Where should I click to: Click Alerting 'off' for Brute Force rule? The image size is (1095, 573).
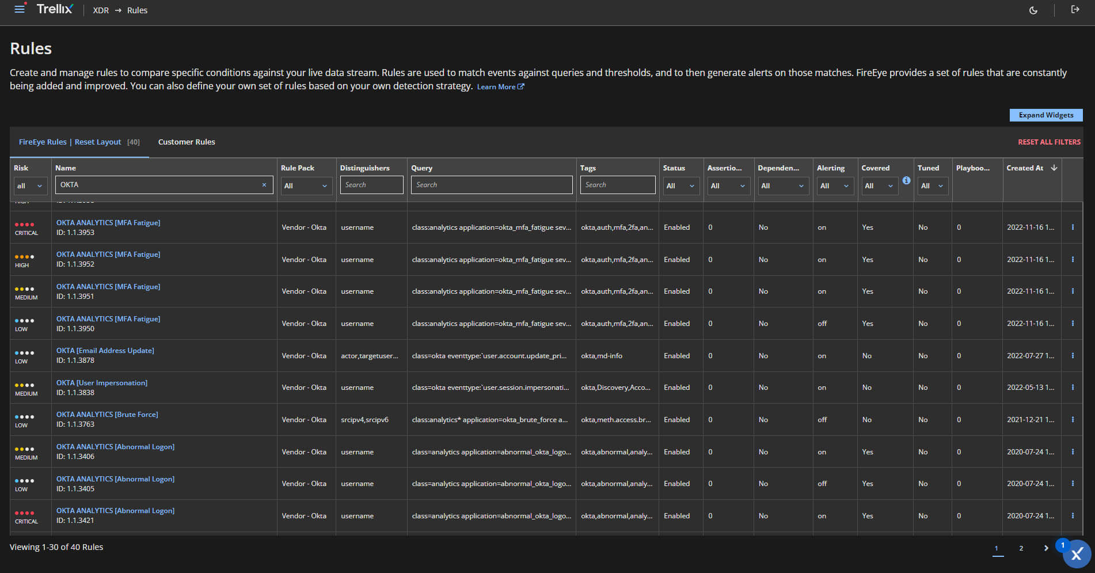pyautogui.click(x=822, y=420)
